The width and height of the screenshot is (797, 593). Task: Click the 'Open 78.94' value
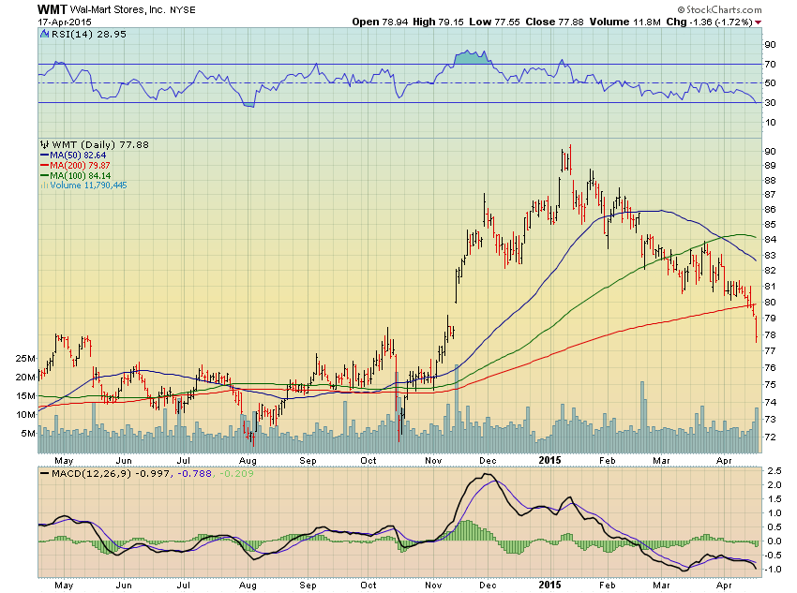pyautogui.click(x=380, y=22)
